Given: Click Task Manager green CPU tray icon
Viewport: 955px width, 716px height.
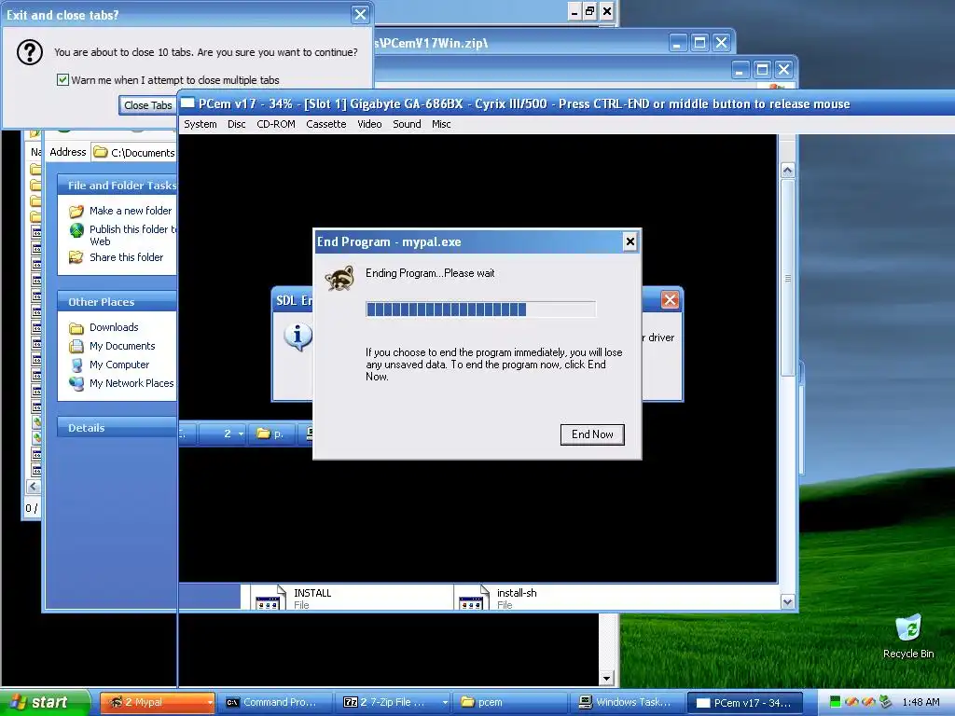Looking at the screenshot, I should (835, 702).
